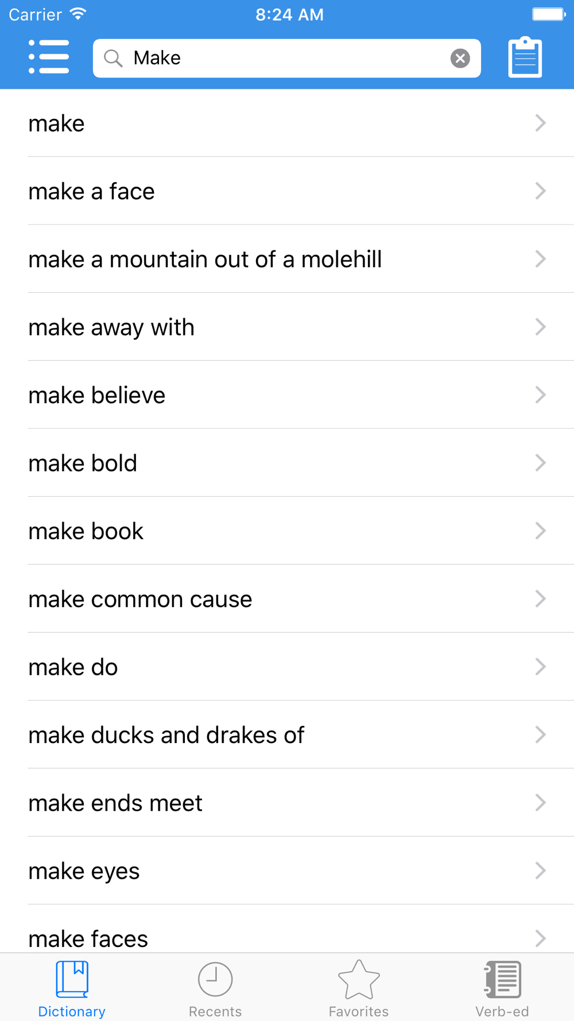Switch to the Verb-ed notebook tab
The width and height of the screenshot is (574, 1021).
point(502,989)
